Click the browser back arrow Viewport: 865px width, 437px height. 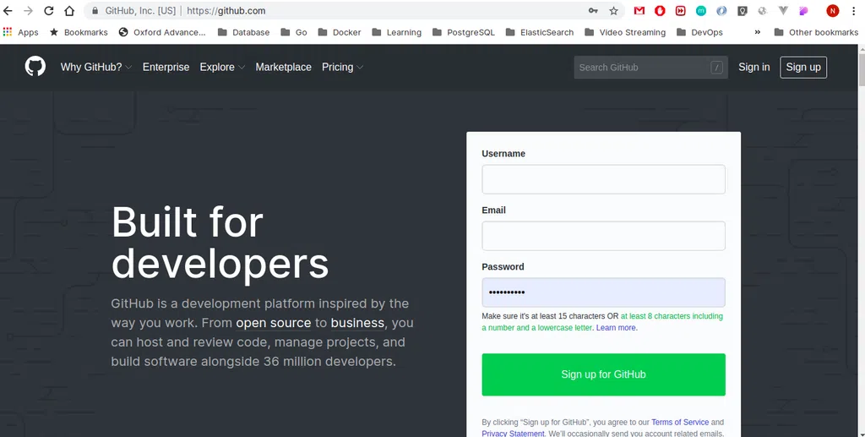8,10
